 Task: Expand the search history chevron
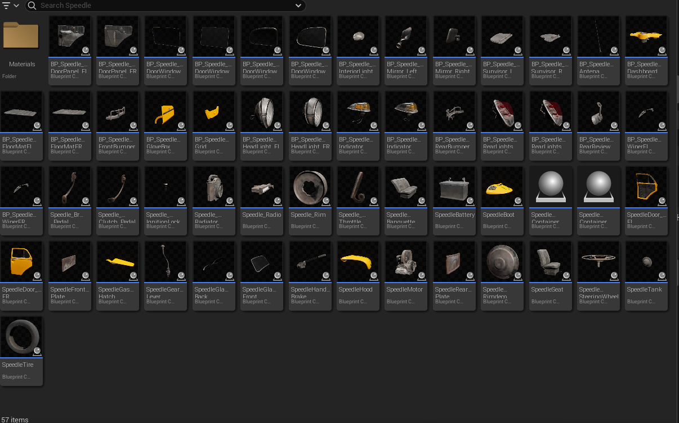298,6
